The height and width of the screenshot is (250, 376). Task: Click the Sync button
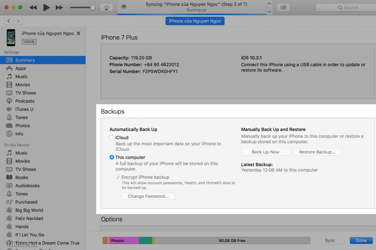coord(330,241)
